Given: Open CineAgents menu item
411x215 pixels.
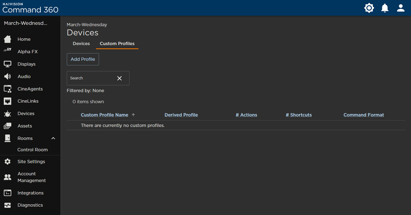Looking at the screenshot, I should coord(30,89).
